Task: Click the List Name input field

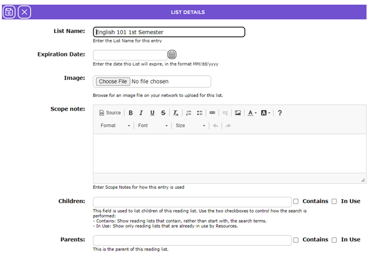Action: point(169,32)
